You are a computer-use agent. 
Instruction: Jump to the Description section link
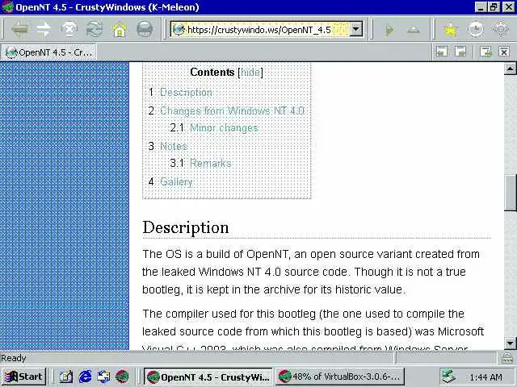point(186,93)
